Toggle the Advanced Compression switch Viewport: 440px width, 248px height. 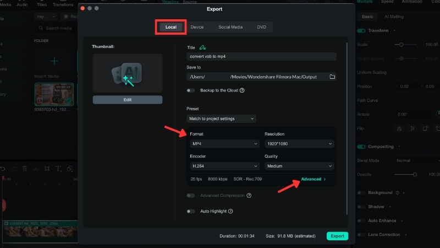pyautogui.click(x=190, y=196)
